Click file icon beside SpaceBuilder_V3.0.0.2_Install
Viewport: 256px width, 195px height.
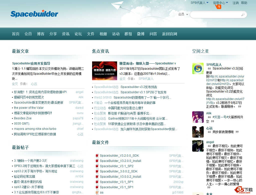point(97,177)
